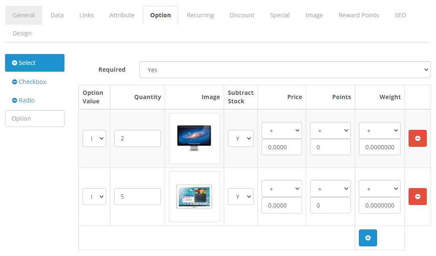The height and width of the screenshot is (256, 436).
Task: Add a new option value with the plus button
Action: click(x=368, y=238)
